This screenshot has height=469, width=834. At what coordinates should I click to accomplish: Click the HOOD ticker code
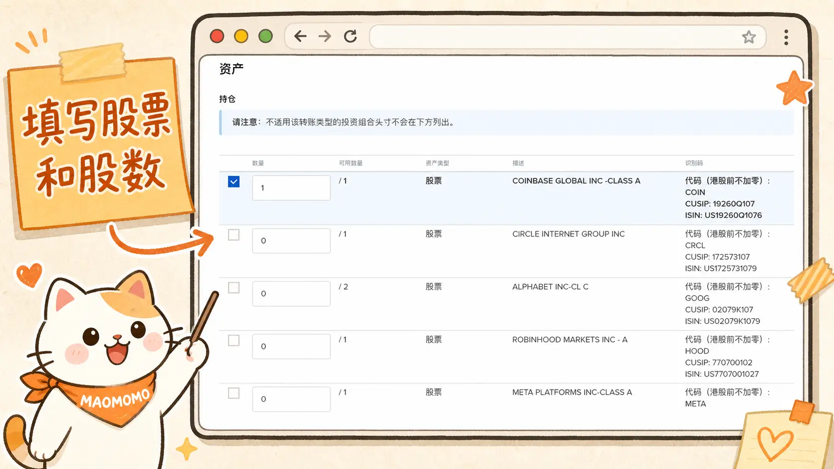point(697,351)
